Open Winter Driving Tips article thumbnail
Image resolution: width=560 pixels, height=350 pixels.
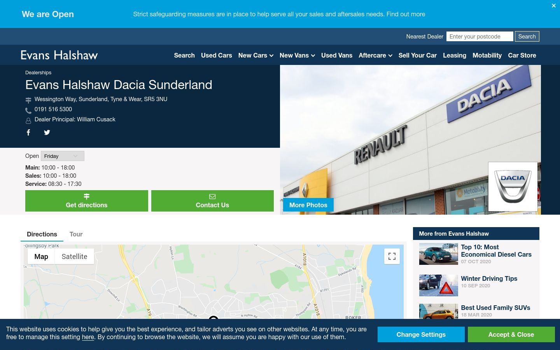(x=439, y=285)
